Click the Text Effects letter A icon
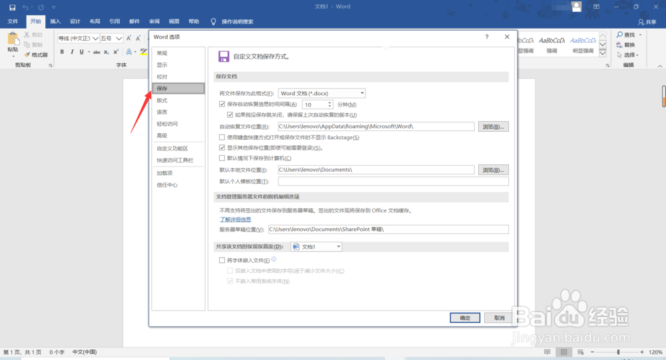This screenshot has width=666, height=360. (x=129, y=52)
